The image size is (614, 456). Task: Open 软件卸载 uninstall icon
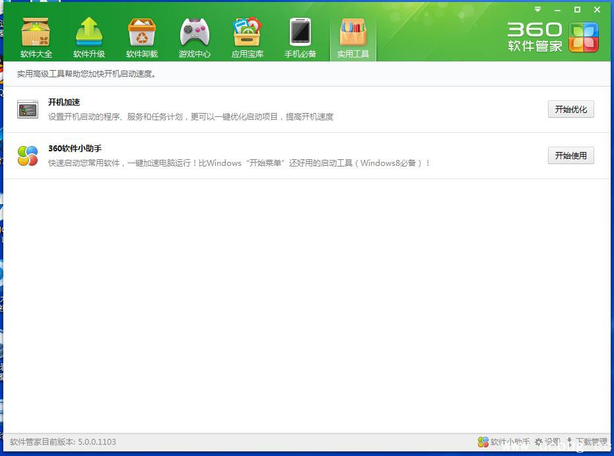click(142, 37)
